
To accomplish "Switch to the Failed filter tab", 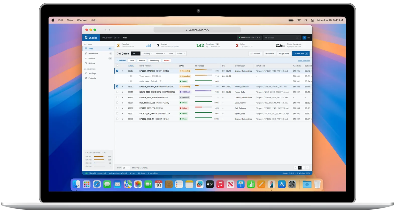I will coord(181,54).
